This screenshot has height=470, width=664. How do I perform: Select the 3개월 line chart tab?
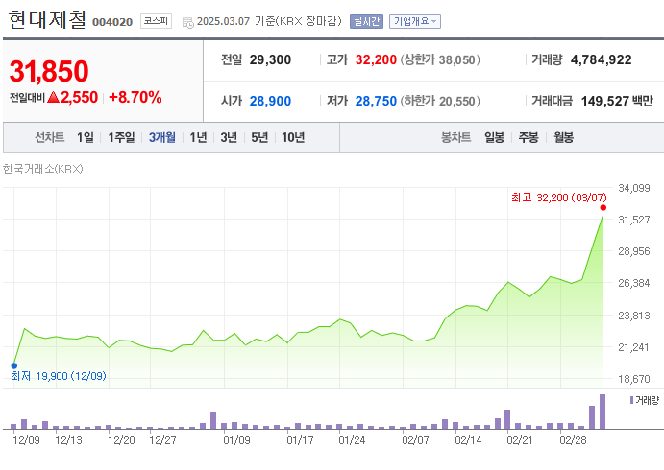pos(161,137)
